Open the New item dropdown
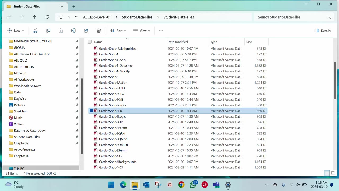 [16, 31]
